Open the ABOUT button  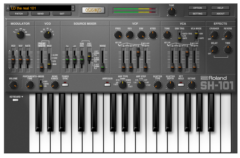[x=220, y=14]
